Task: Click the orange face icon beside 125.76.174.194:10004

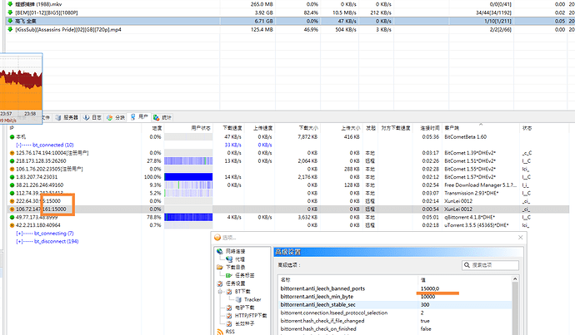Action: pos(12,153)
